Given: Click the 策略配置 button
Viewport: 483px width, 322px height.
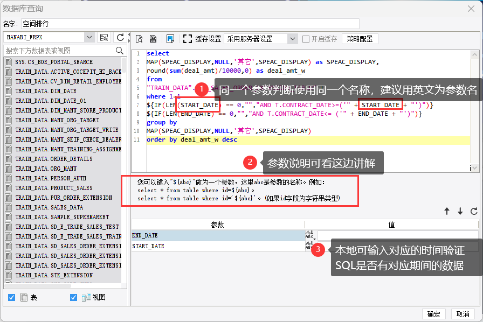Looking at the screenshot, I should (360, 39).
